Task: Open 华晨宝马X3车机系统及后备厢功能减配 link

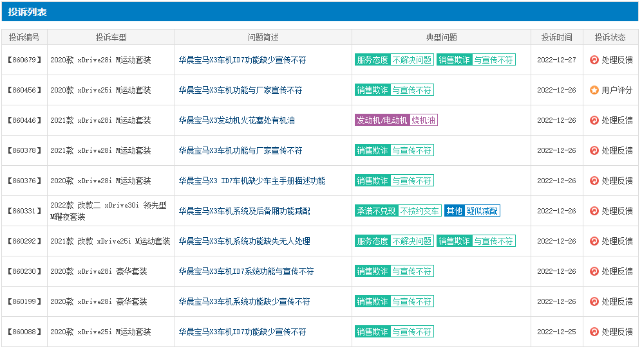Action: pyautogui.click(x=245, y=211)
